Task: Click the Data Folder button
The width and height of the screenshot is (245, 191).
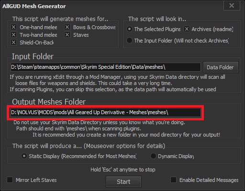Action: point(221,67)
